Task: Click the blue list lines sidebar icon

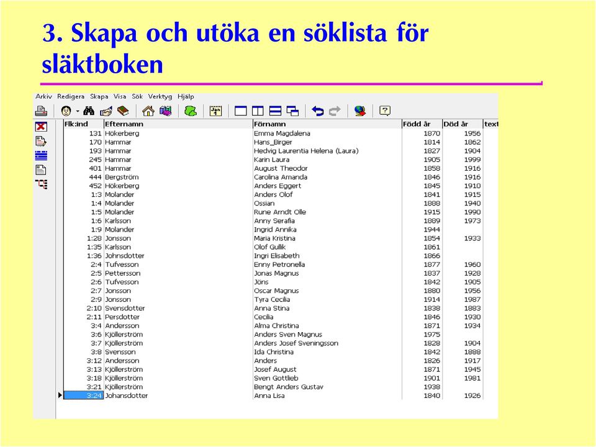Action: coord(41,155)
